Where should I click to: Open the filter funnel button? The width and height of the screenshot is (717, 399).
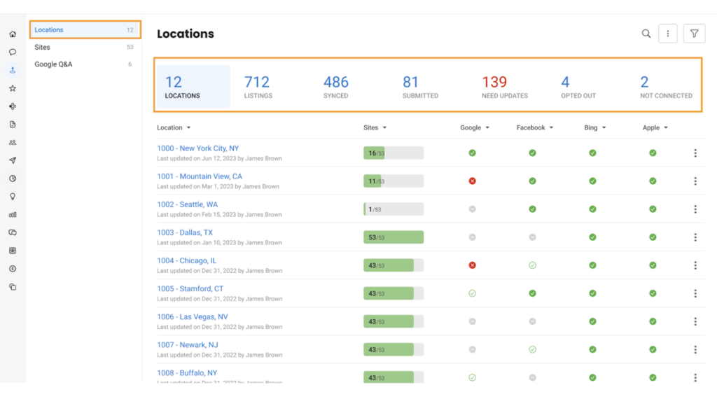coord(694,34)
